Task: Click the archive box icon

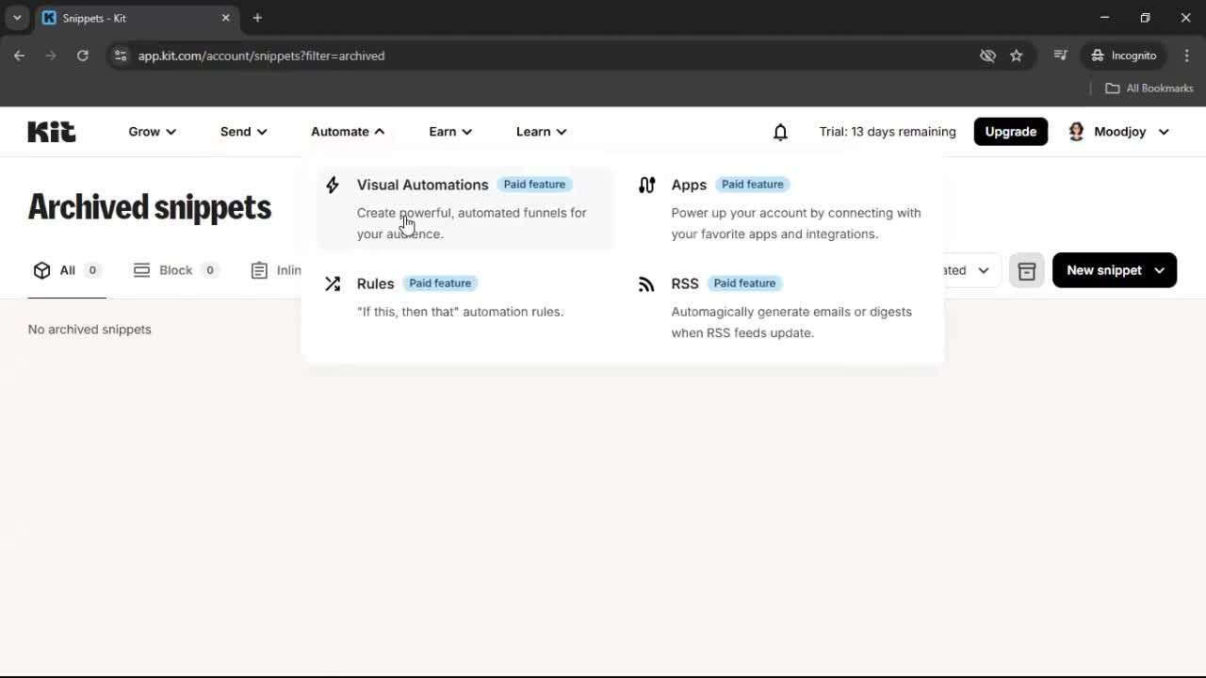Action: [1027, 270]
